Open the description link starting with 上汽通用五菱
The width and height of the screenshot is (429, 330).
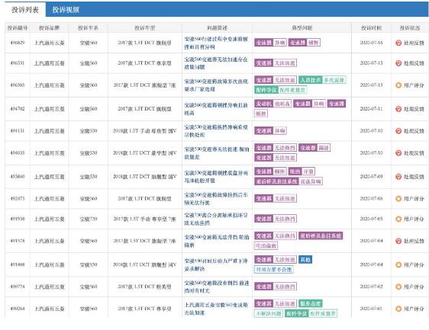point(216,309)
